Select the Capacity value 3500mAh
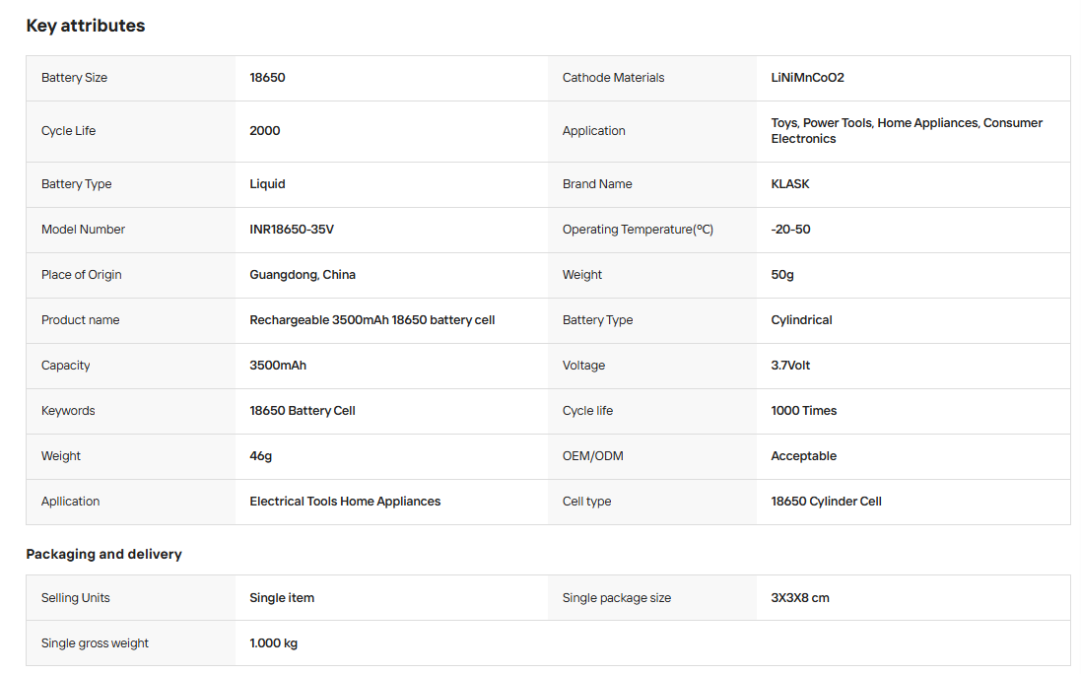Image resolution: width=1081 pixels, height=674 pixels. point(278,366)
